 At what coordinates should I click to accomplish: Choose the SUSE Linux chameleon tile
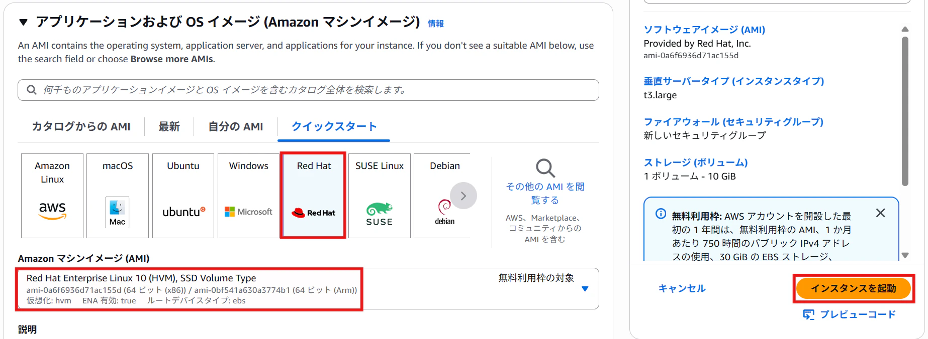380,196
